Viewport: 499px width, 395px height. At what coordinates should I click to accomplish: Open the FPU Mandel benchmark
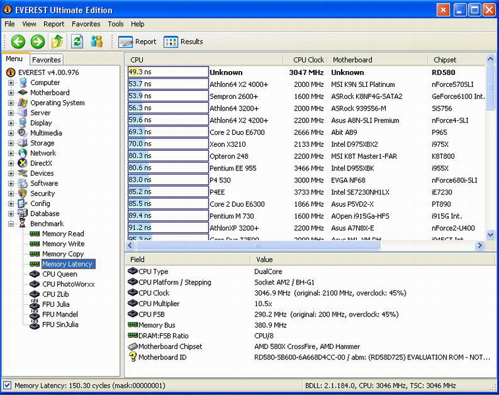[60, 315]
